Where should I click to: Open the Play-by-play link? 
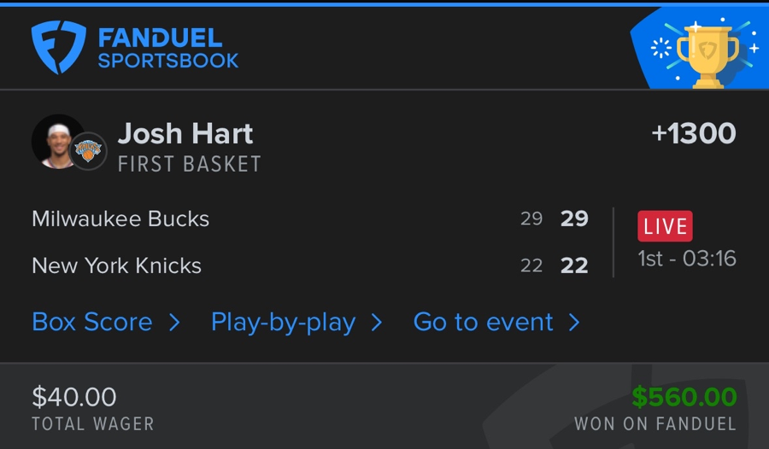pos(283,322)
